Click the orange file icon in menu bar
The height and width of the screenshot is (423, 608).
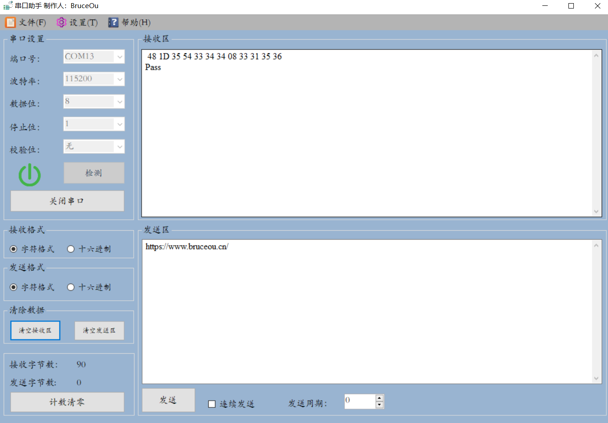(x=10, y=22)
